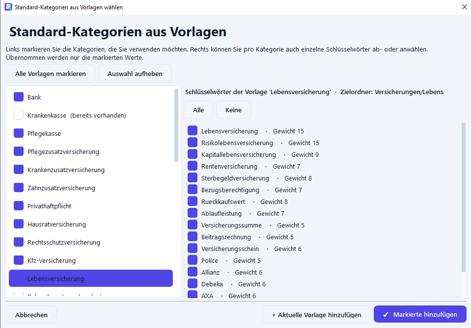
Task: Uncheck keyword Versicherungssumme
Action: click(x=193, y=225)
